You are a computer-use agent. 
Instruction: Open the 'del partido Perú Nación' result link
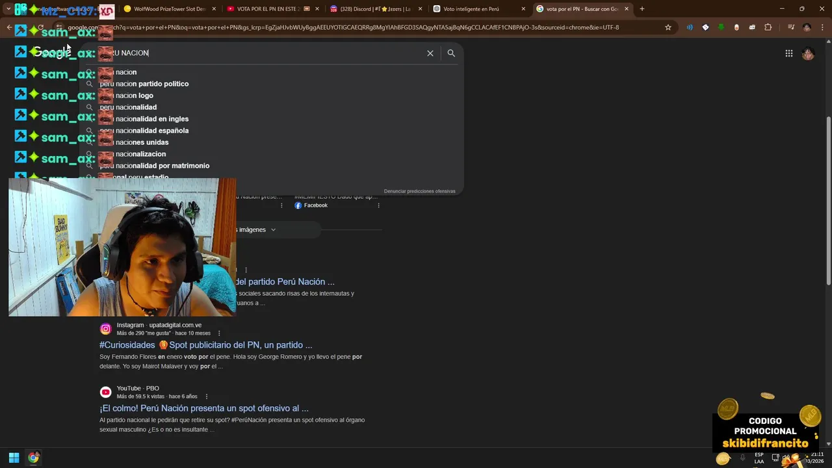point(285,282)
